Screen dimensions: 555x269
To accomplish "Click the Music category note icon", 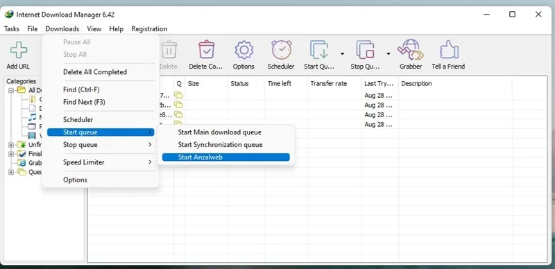I will (32, 117).
